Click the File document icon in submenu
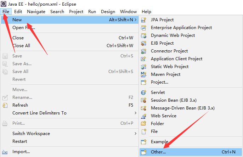 click(x=144, y=131)
